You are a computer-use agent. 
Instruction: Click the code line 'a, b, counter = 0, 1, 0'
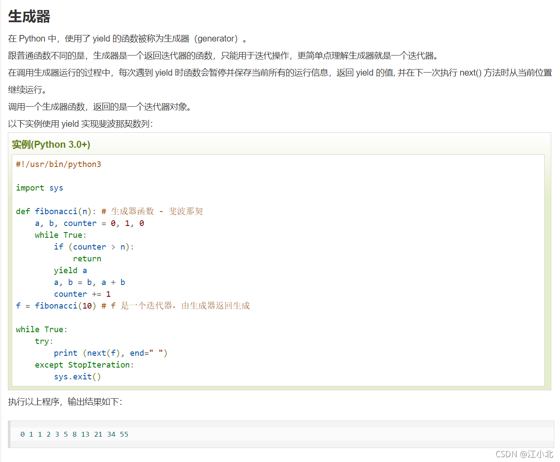coord(89,223)
